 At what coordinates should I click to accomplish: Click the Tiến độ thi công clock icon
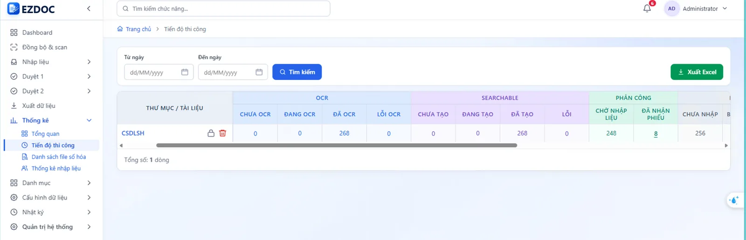(25, 145)
